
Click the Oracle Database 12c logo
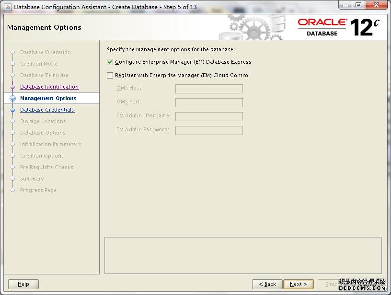(x=338, y=27)
